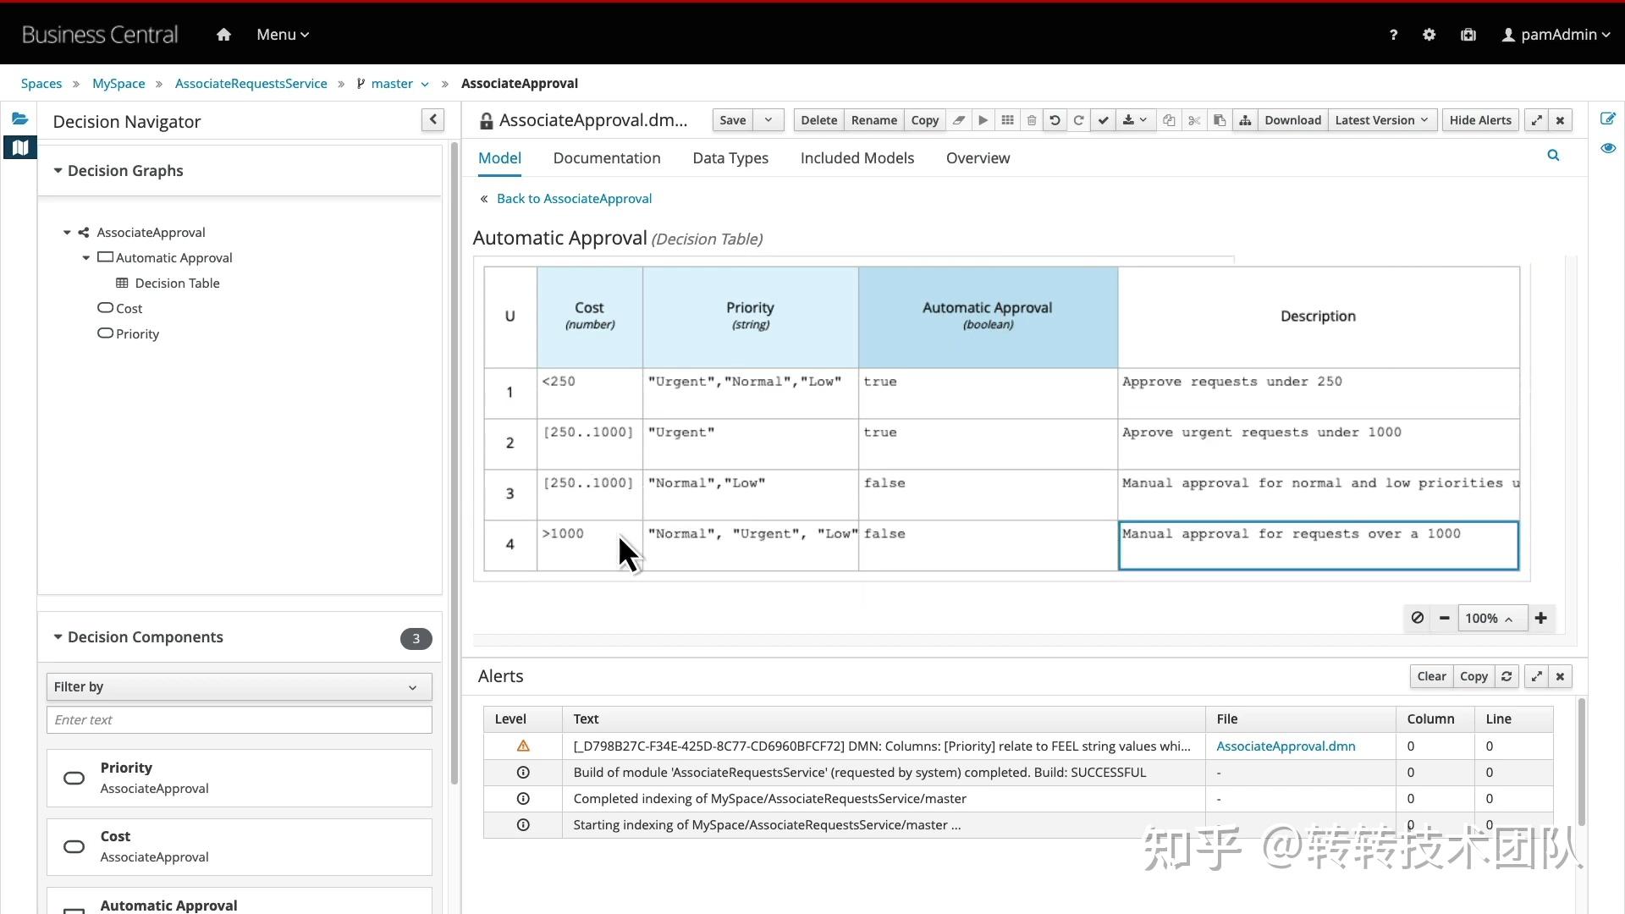Open the Filter by dropdown
Viewport: 1625px width, 914px height.
pyautogui.click(x=239, y=686)
